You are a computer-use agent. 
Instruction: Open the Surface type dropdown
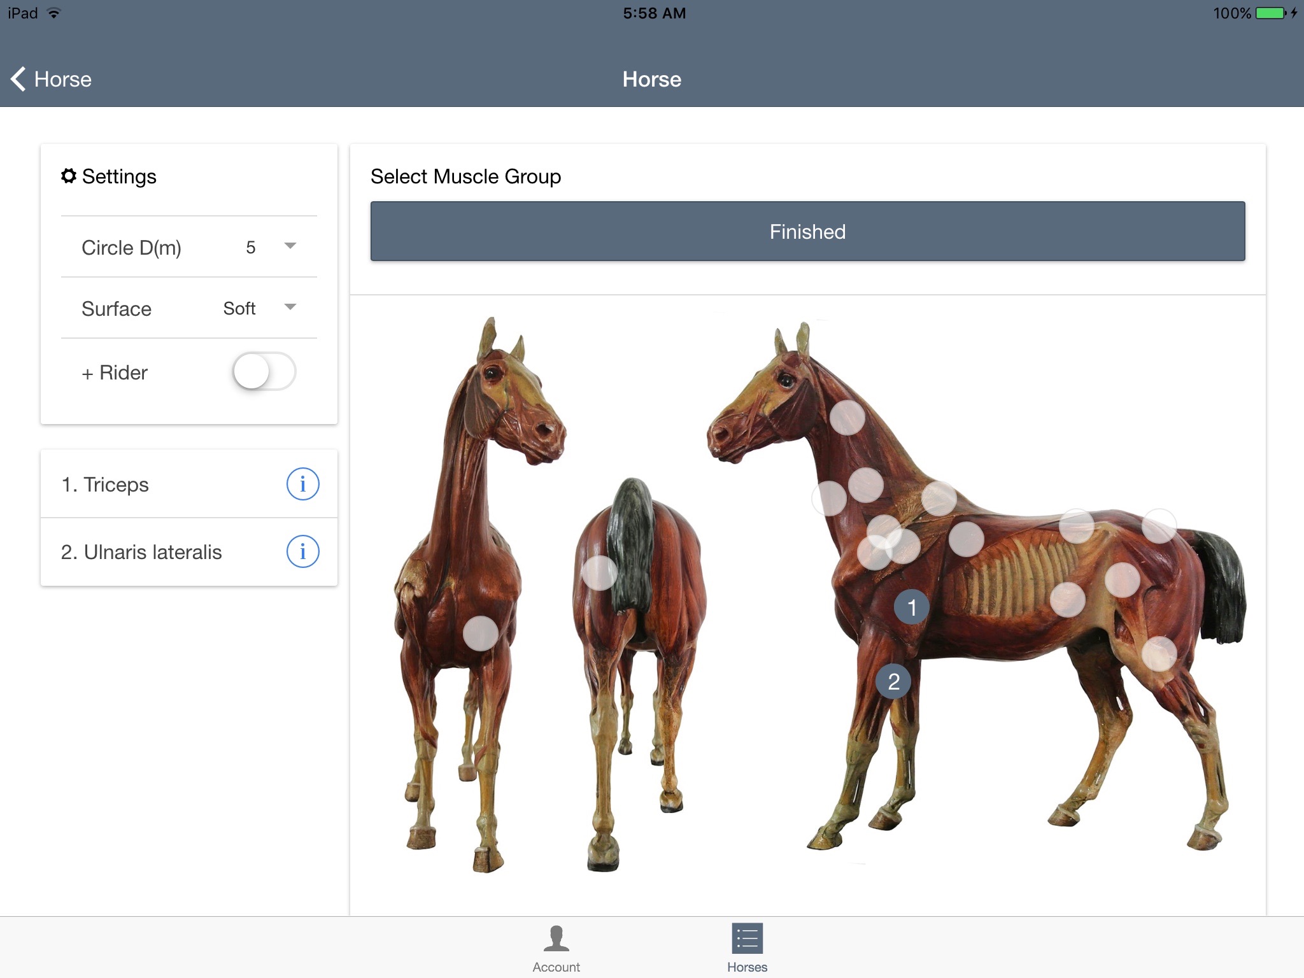[290, 307]
